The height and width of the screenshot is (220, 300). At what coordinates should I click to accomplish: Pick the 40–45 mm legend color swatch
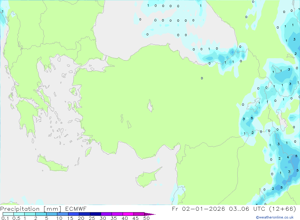128,214
